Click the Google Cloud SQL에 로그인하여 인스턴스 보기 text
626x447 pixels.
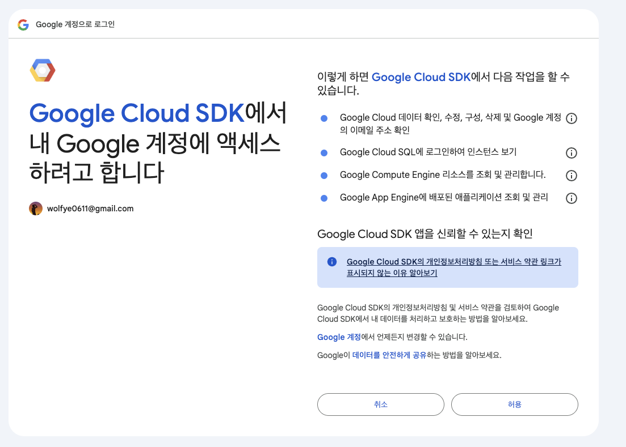tap(428, 152)
